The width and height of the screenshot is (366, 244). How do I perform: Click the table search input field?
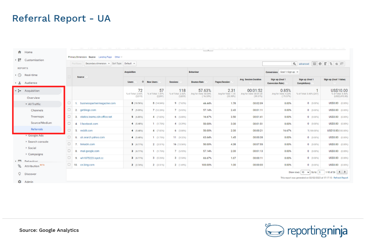[x=277, y=64]
